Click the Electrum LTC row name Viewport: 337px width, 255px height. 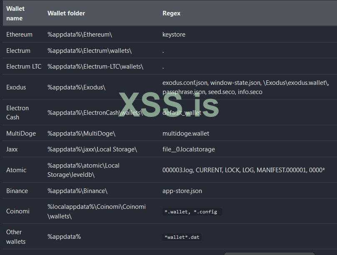(24, 67)
